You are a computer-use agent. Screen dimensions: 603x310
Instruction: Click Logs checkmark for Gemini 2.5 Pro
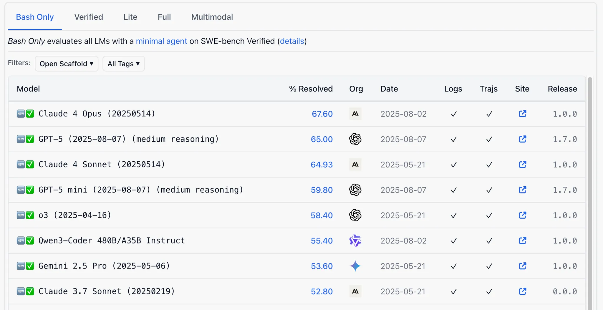tap(454, 266)
